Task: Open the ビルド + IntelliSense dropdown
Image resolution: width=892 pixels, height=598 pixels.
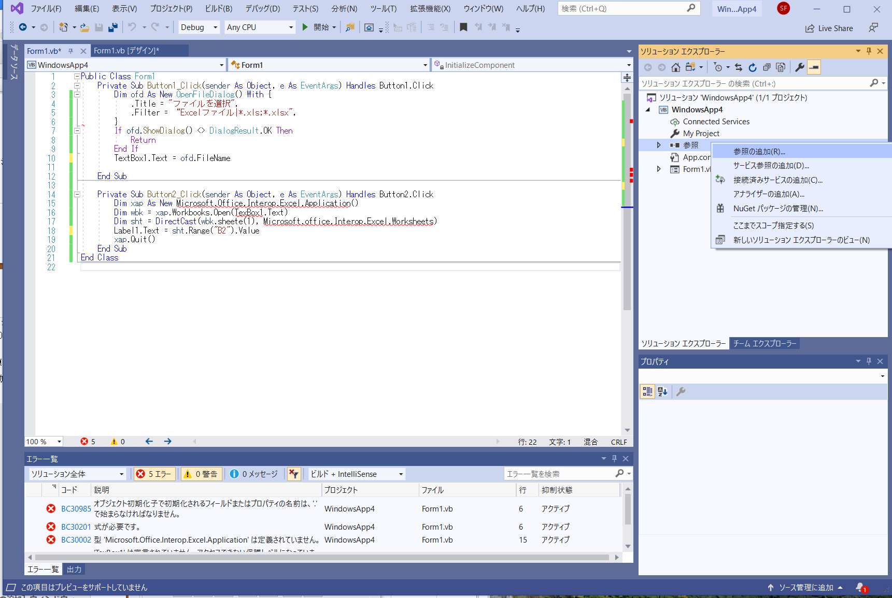Action: tap(357, 474)
